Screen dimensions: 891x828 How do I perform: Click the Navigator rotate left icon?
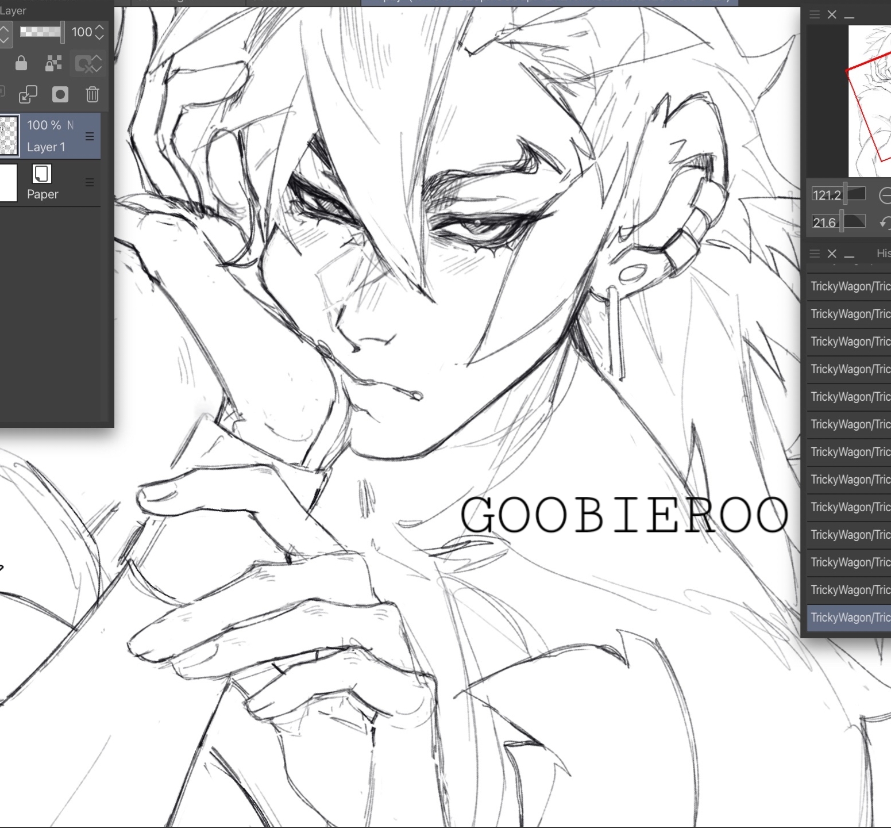[885, 222]
